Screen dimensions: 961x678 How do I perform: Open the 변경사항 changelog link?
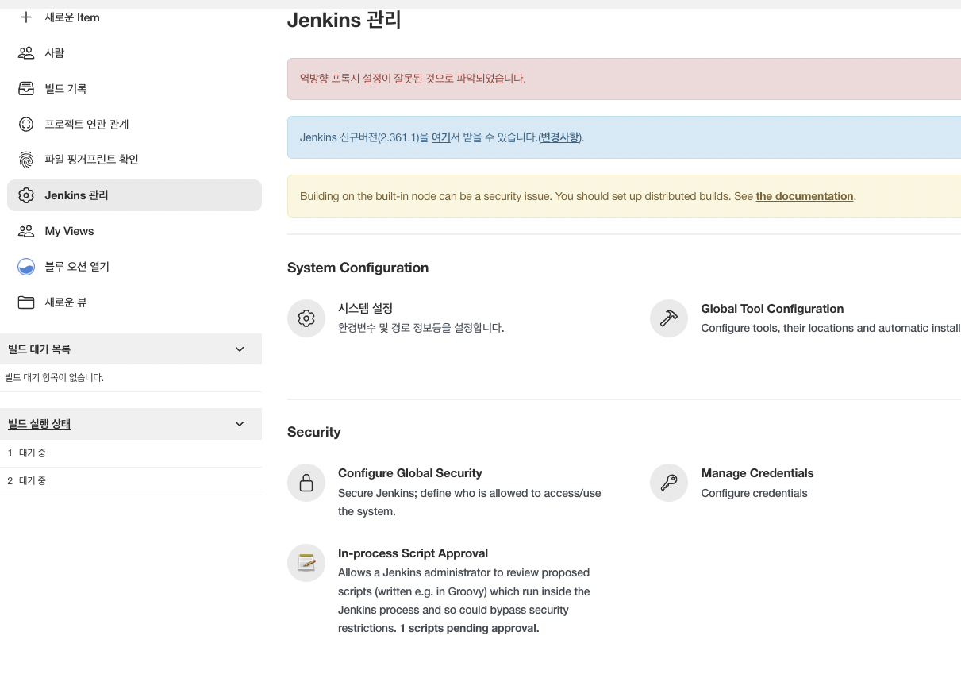point(559,137)
